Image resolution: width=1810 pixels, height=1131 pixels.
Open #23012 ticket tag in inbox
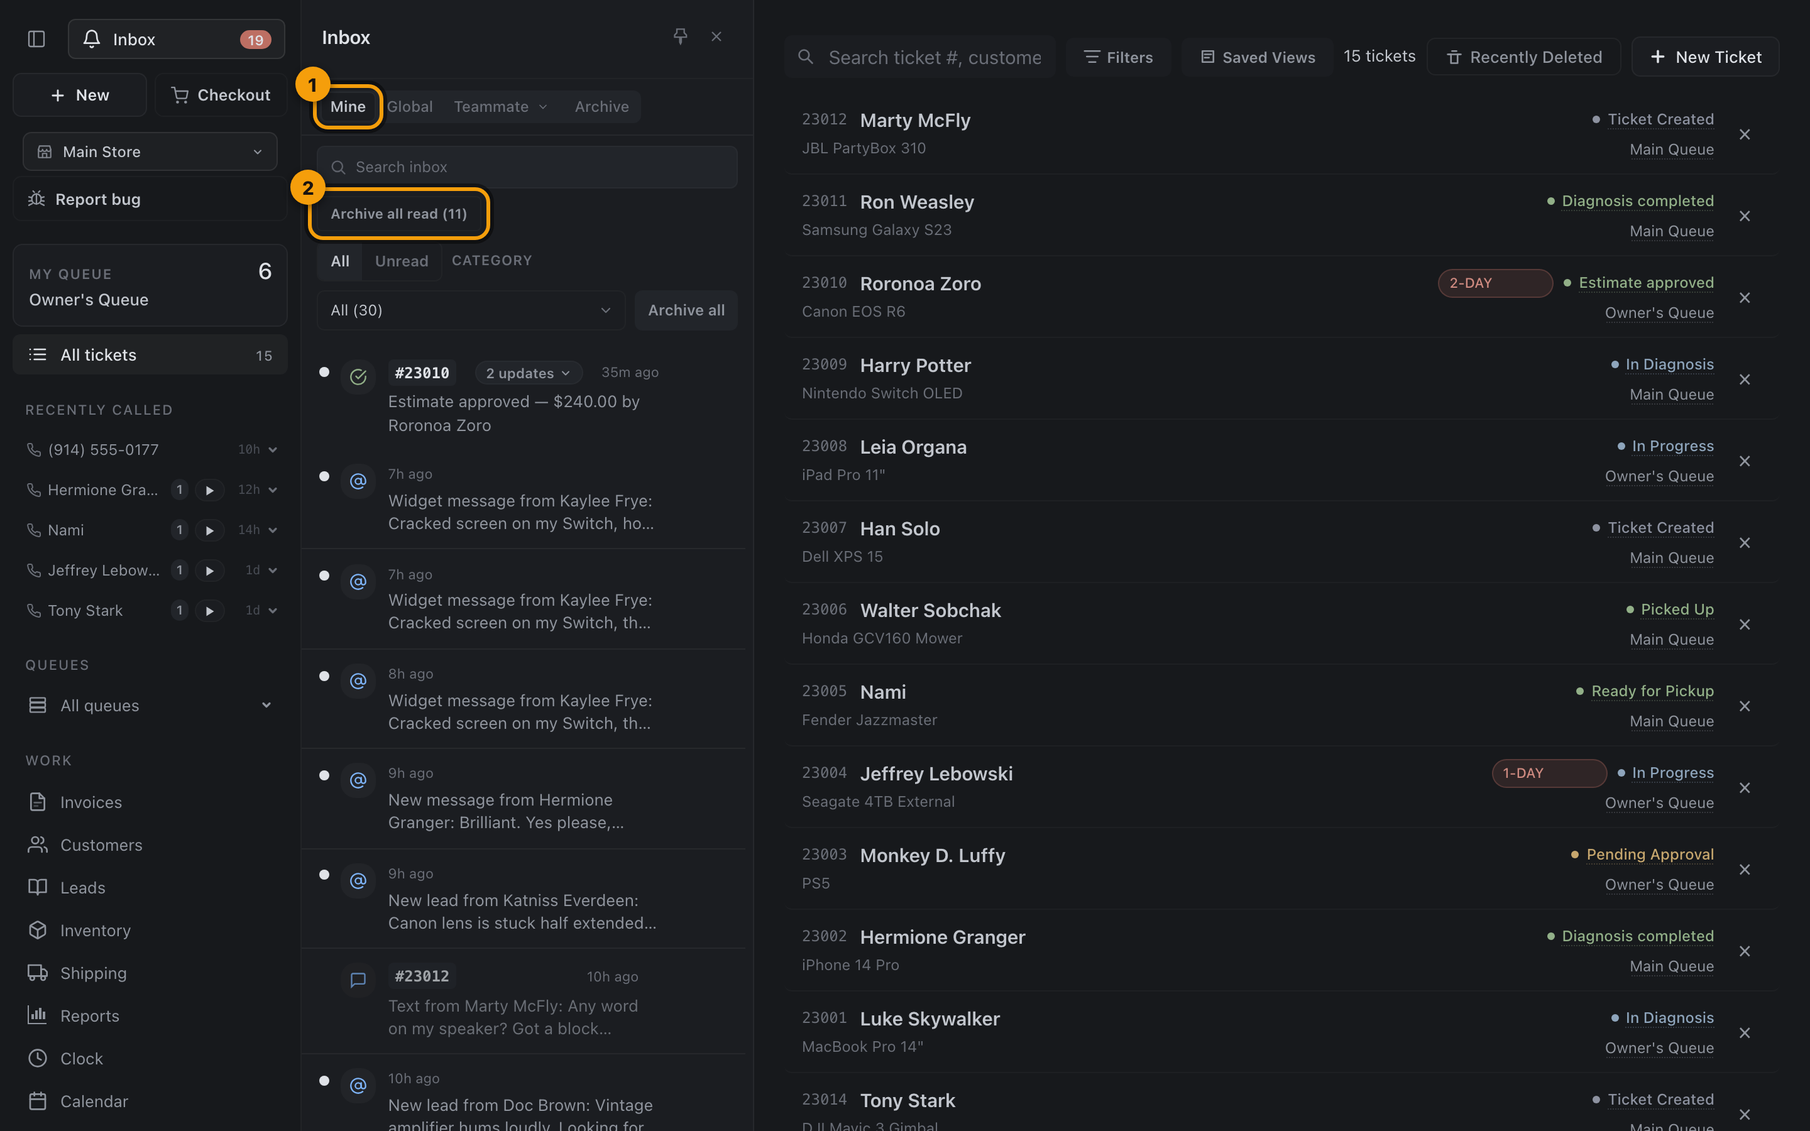[x=422, y=976]
